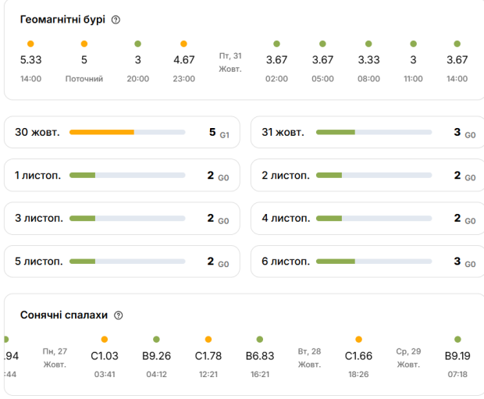The width and height of the screenshot is (484, 399).
Task: Click help icon next to Сонячні спалахи
Action: point(119,315)
